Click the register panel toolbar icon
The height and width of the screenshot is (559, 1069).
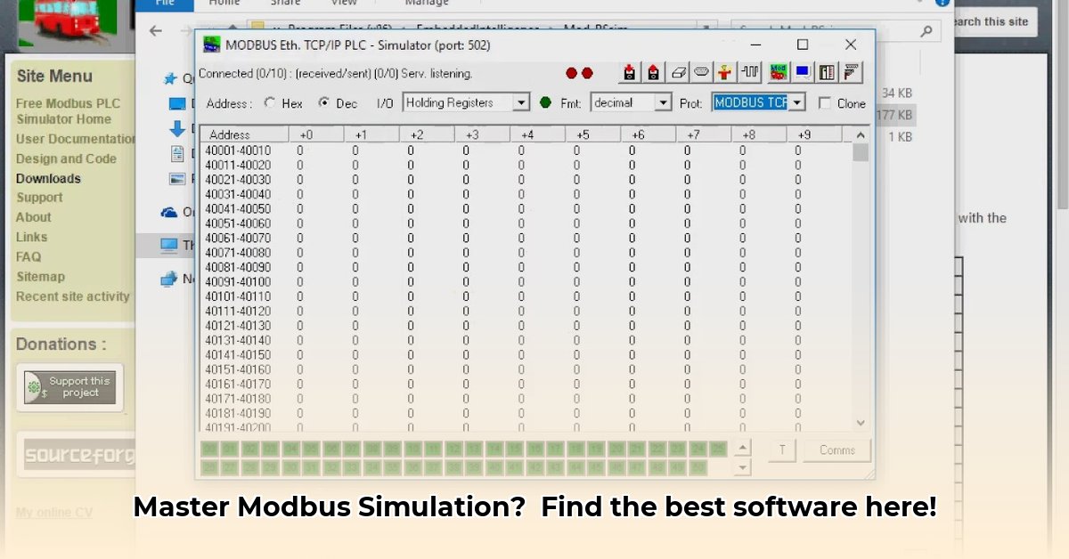[x=828, y=73]
